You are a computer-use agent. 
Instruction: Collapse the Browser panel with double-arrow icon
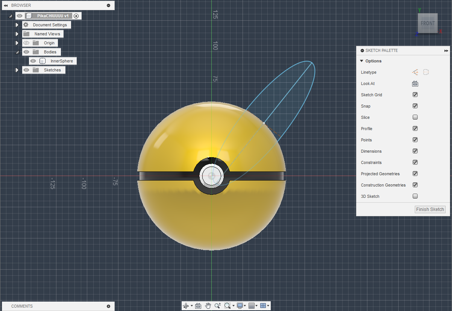(6, 5)
